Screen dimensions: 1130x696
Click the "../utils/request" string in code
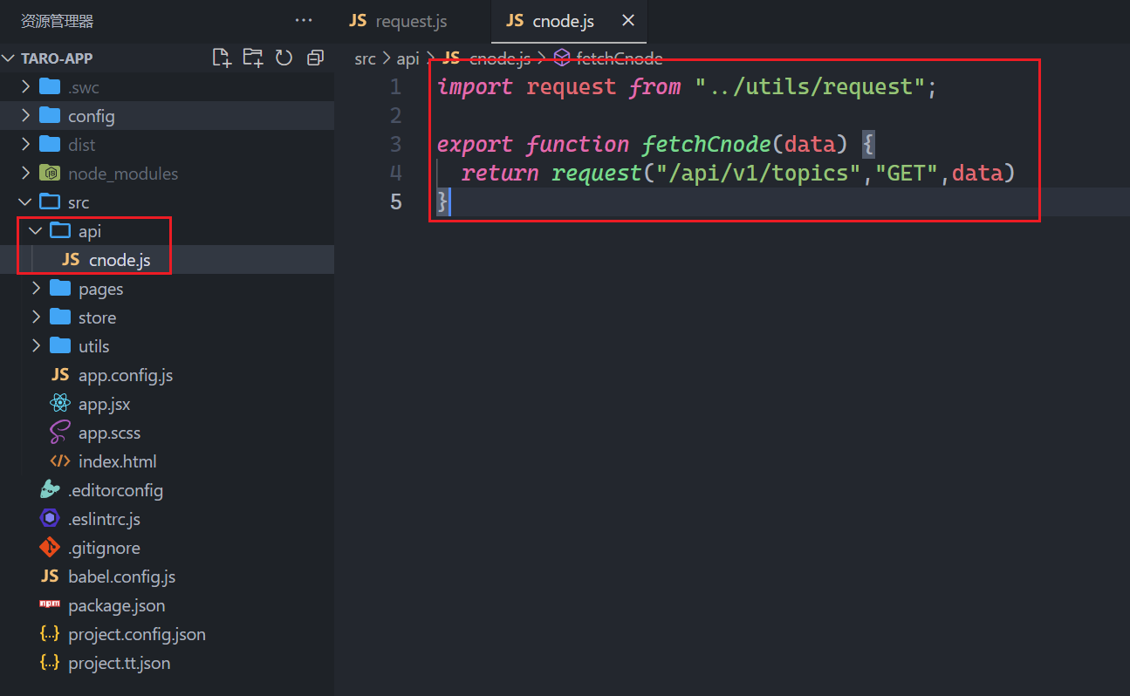(x=810, y=86)
